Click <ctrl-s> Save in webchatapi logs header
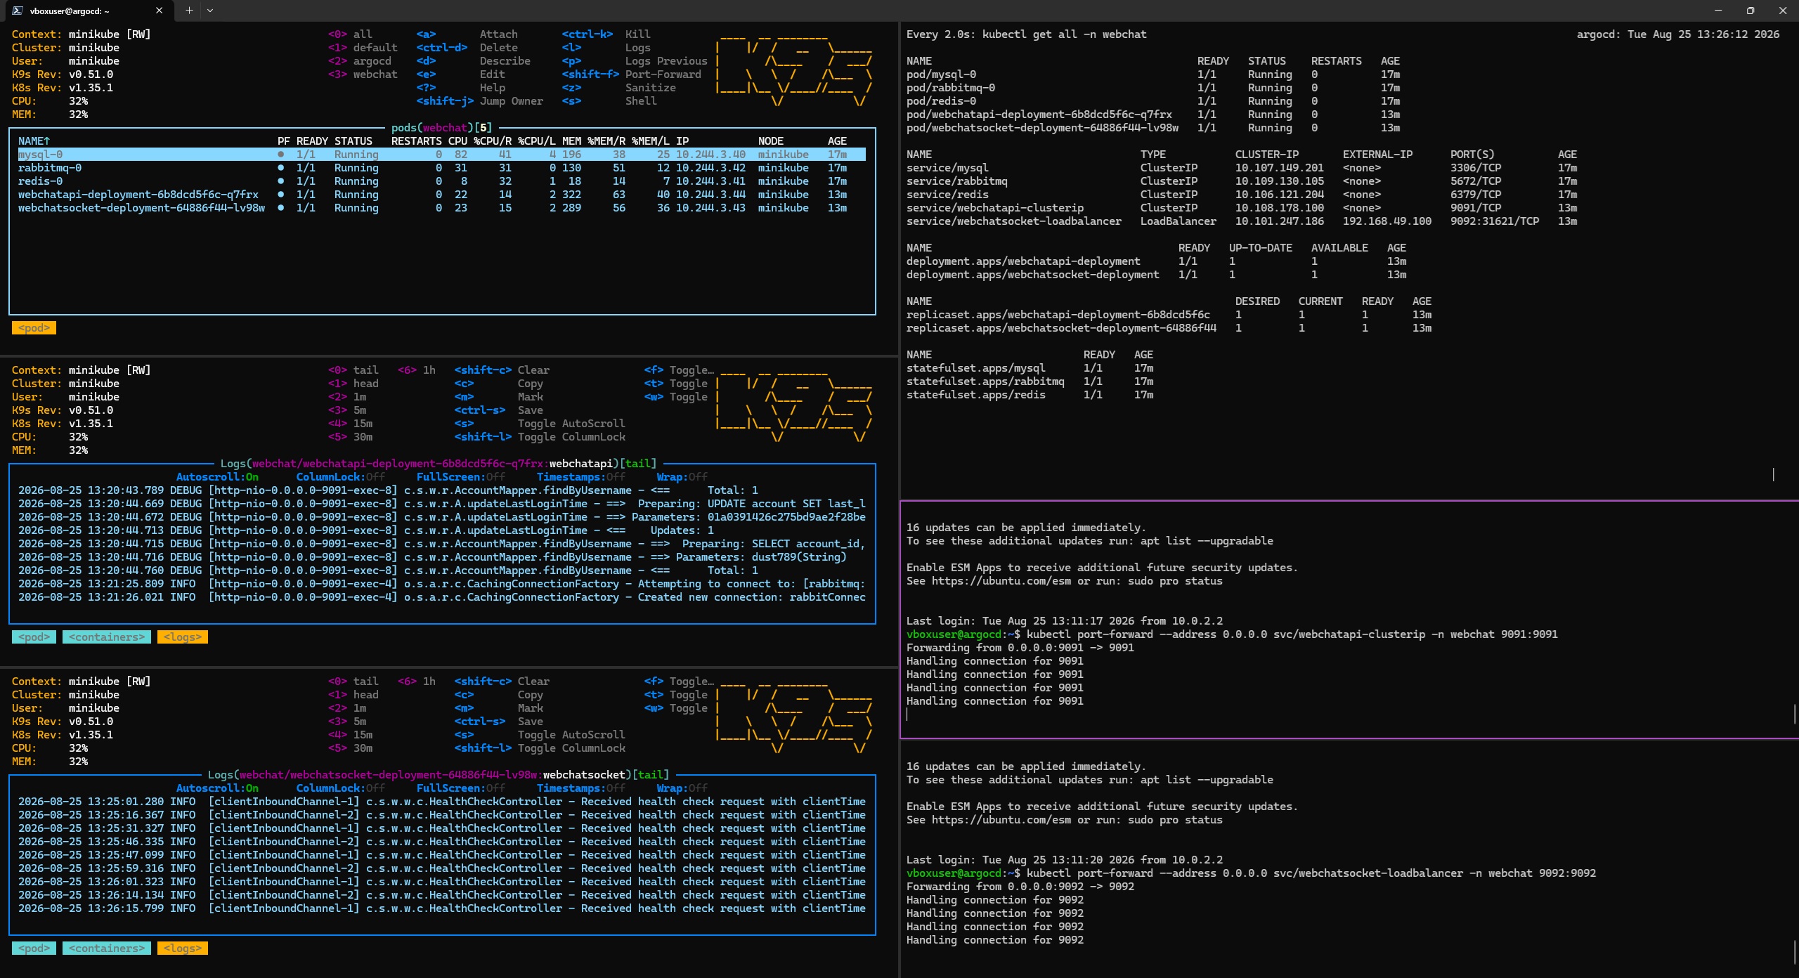Screen dimensions: 1799x978 click(498, 410)
